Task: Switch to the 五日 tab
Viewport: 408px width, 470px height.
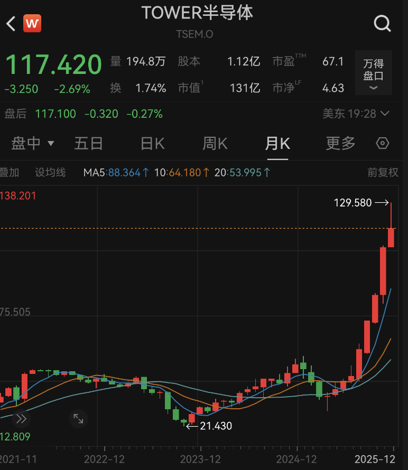Action: click(88, 143)
